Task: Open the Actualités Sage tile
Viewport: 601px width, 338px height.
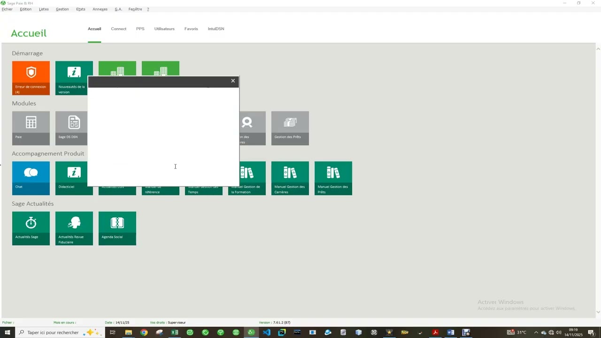Action: [31, 228]
